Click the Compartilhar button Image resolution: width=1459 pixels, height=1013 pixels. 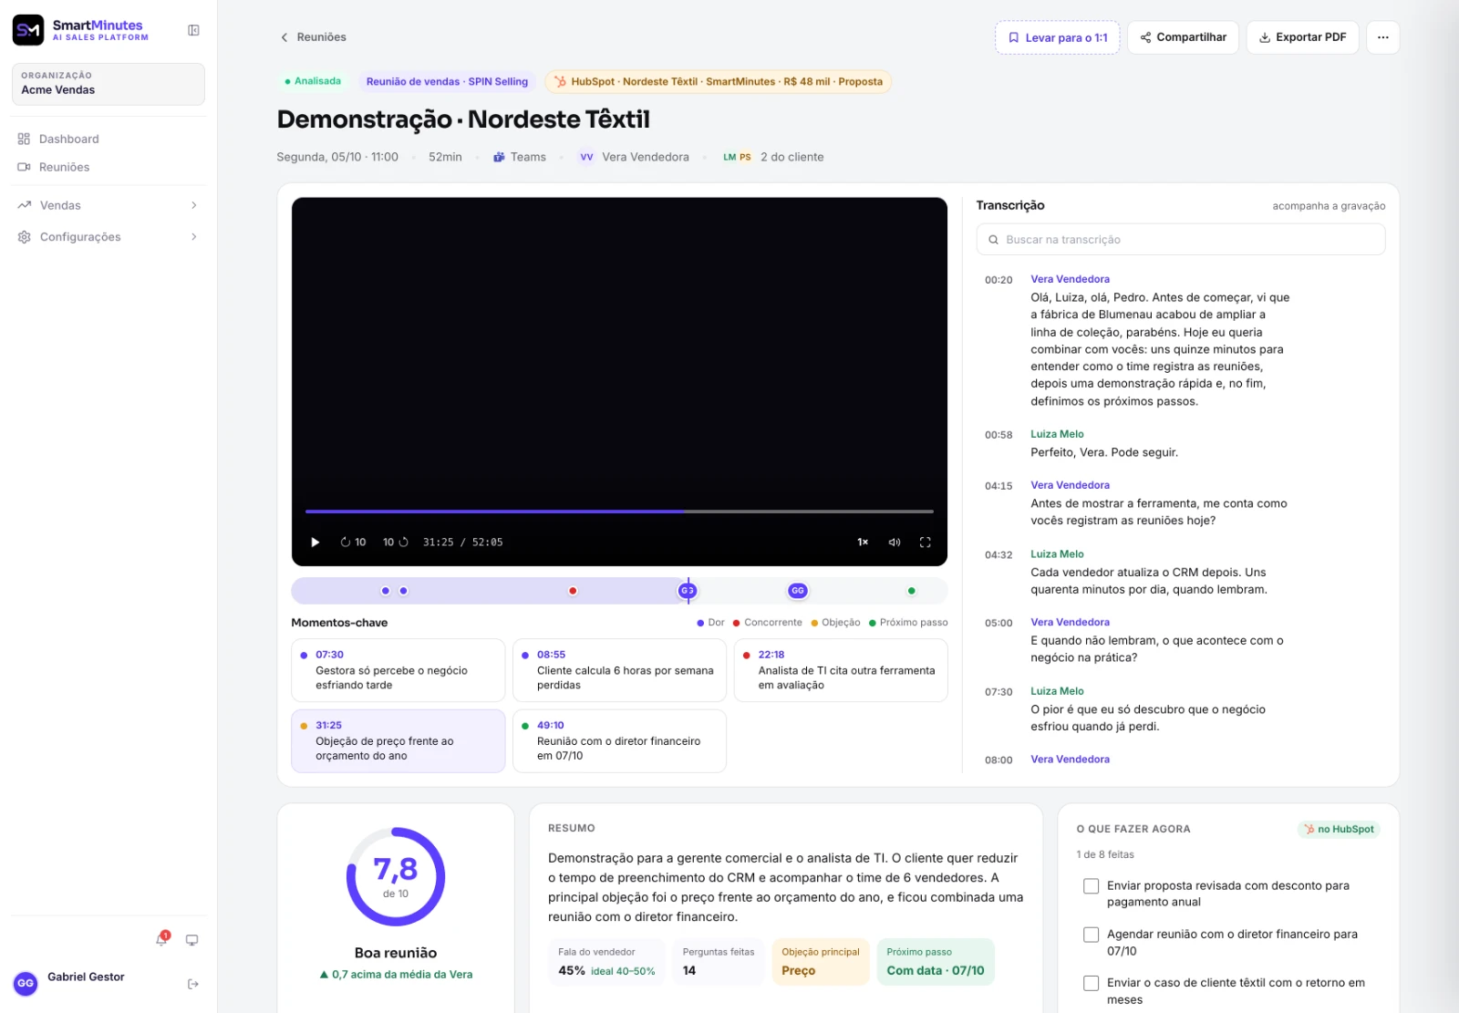pyautogui.click(x=1183, y=37)
